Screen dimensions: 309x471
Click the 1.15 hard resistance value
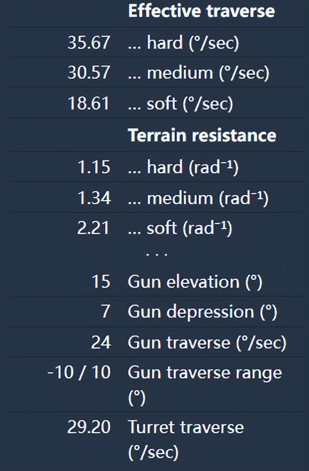click(x=93, y=167)
